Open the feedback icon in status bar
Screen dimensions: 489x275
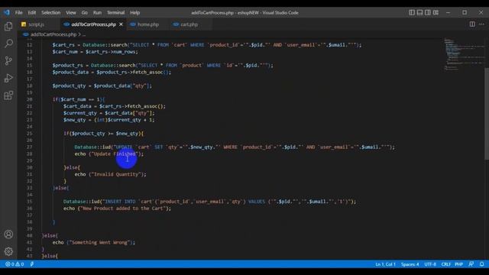click(x=471, y=264)
